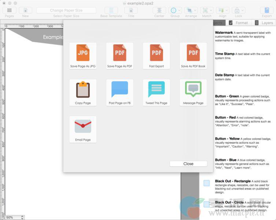Image resolution: width=276 pixels, height=220 pixels.
Task: Choose Save Page As PDF
Action: pos(119,53)
